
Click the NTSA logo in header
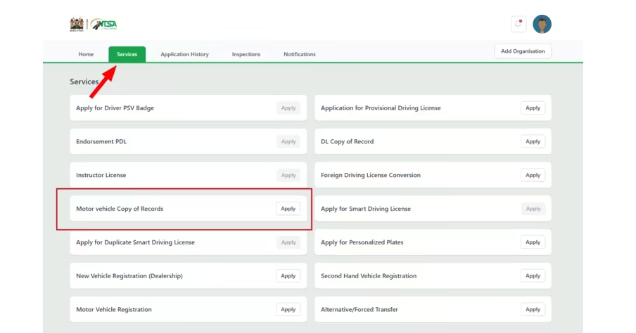103,25
